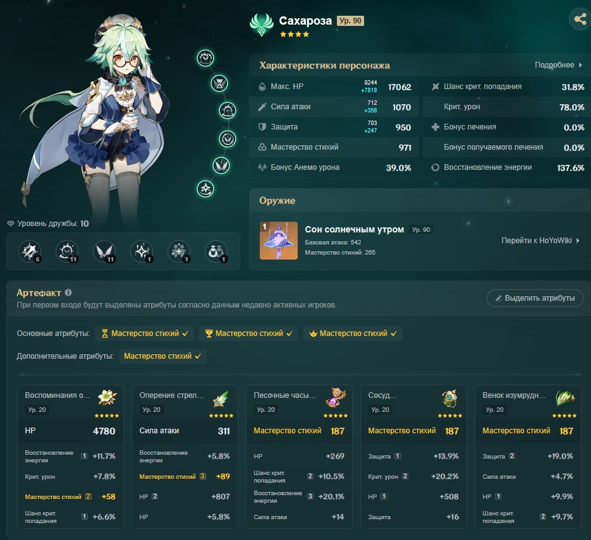The width and height of the screenshot is (591, 540).
Task: Open the four-point sparkle passive talent
Action: (x=142, y=251)
